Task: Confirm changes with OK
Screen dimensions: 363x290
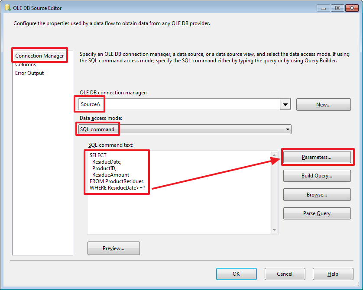Action: point(236,274)
